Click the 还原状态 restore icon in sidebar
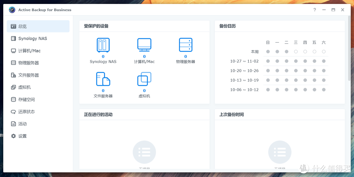 tap(13, 112)
